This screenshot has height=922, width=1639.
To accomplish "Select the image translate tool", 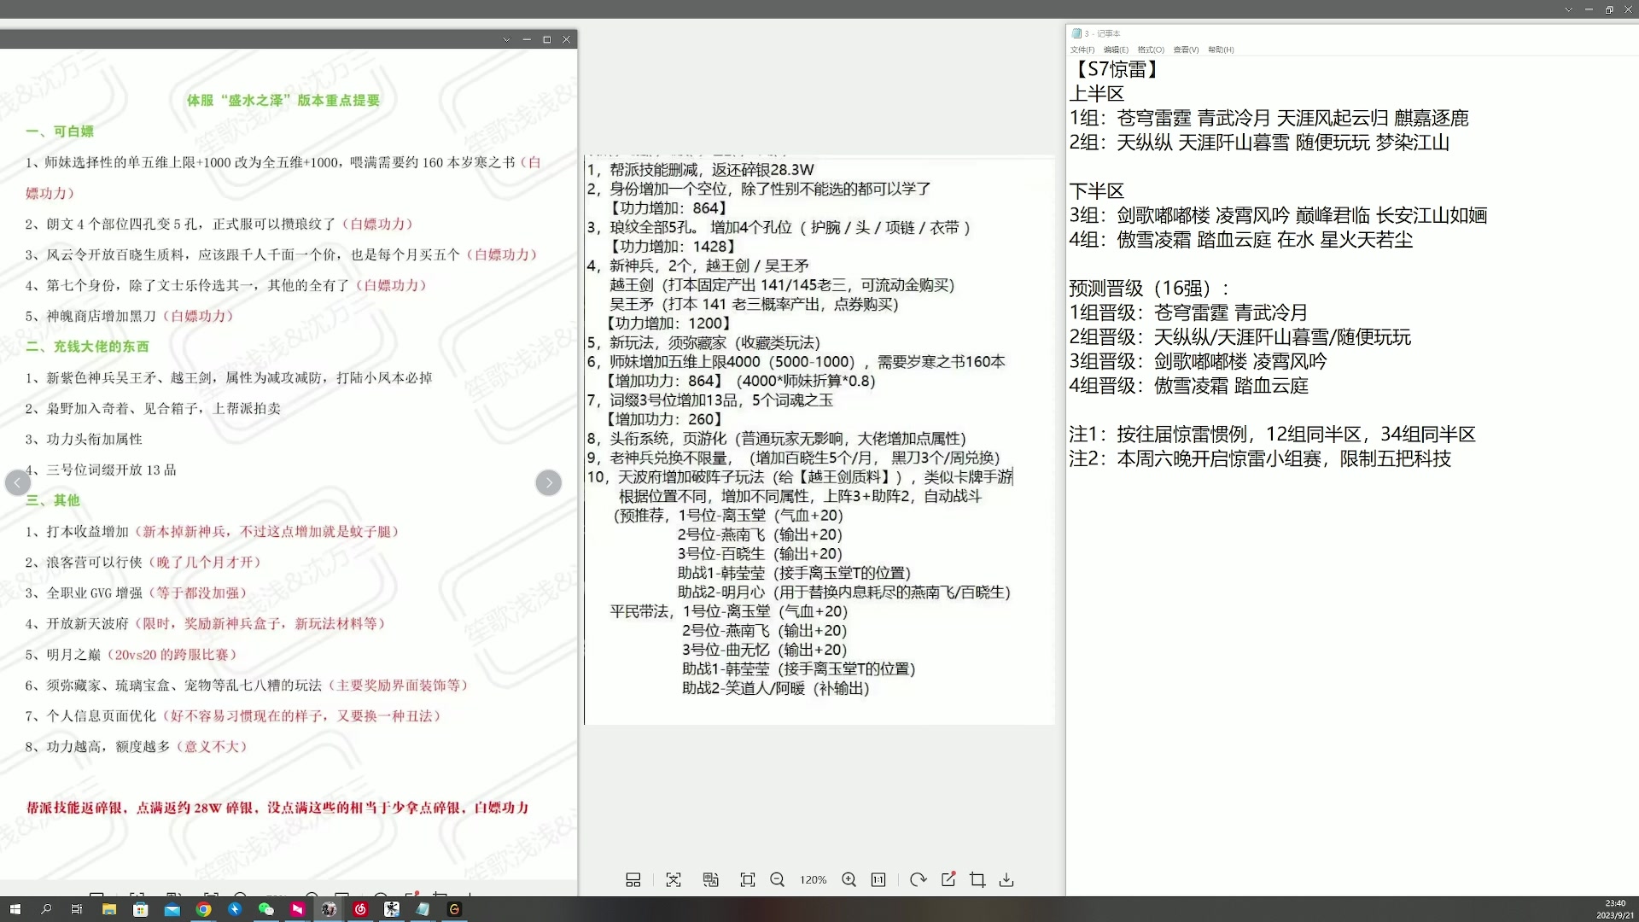I will [x=711, y=879].
